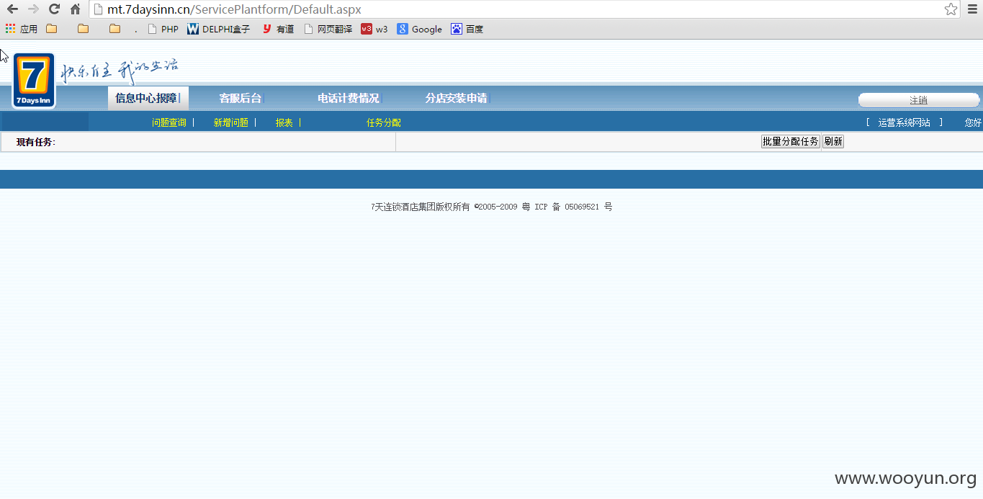Open the Chrome hamburger menu
Screen dimensions: 983x499
[972, 9]
